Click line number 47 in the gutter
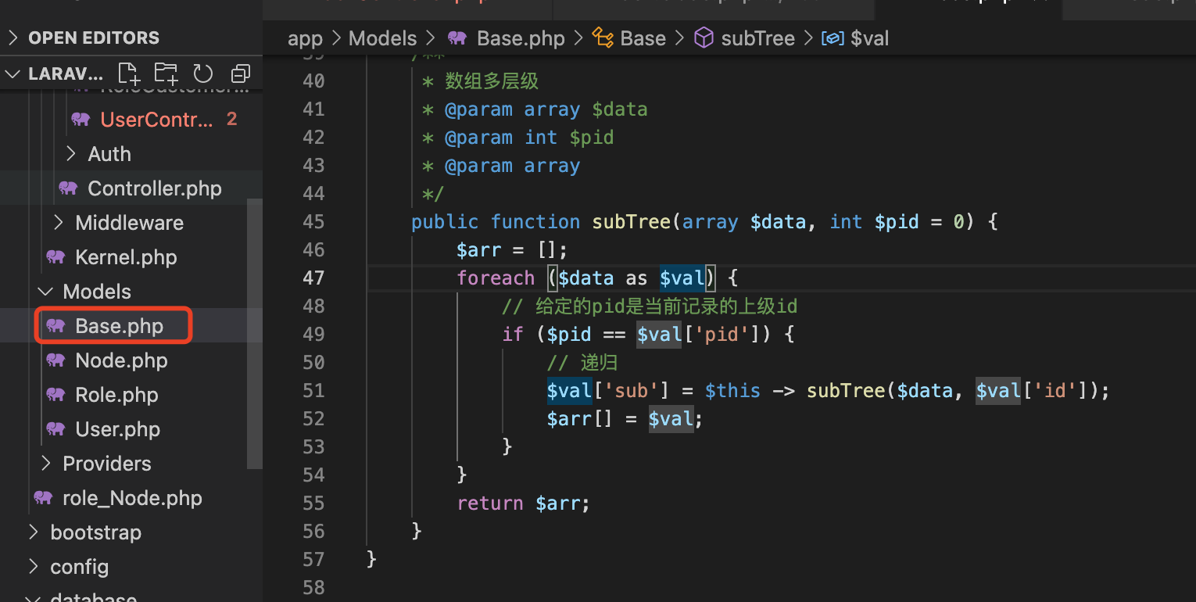Image resolution: width=1196 pixels, height=602 pixels. point(313,278)
